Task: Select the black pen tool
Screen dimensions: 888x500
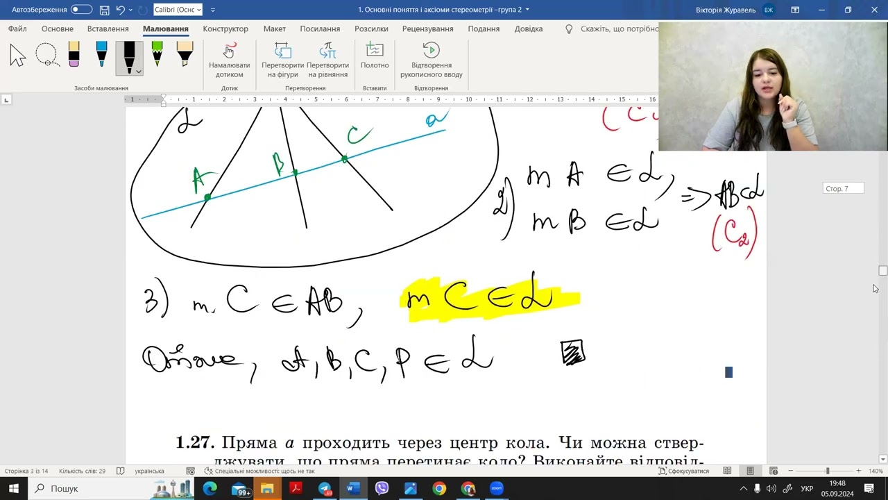Action: pyautogui.click(x=128, y=55)
